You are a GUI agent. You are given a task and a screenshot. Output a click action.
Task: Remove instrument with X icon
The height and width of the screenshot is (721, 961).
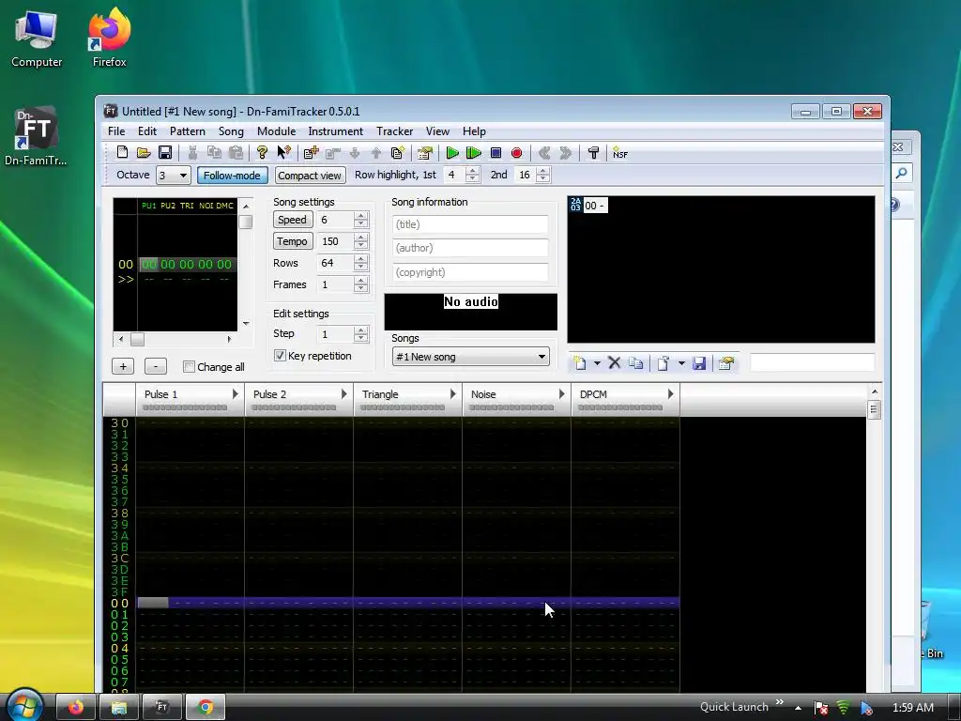(x=614, y=363)
